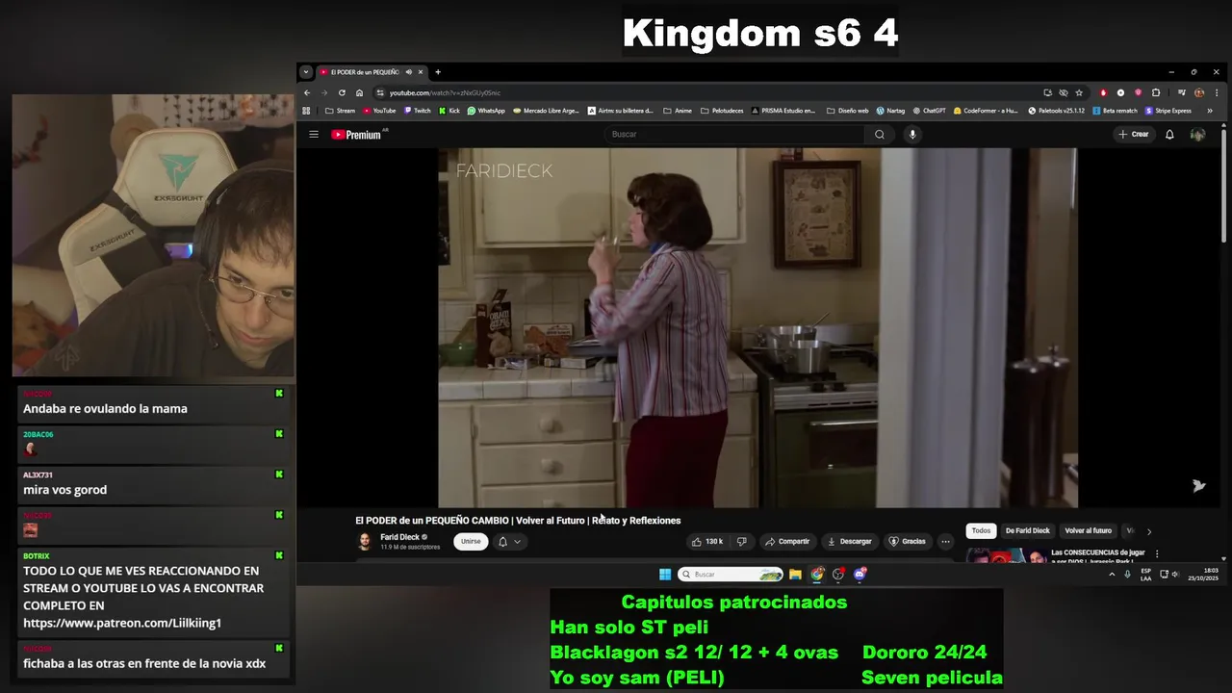The image size is (1232, 693).
Task: Click the Gracias button
Action: 907,542
